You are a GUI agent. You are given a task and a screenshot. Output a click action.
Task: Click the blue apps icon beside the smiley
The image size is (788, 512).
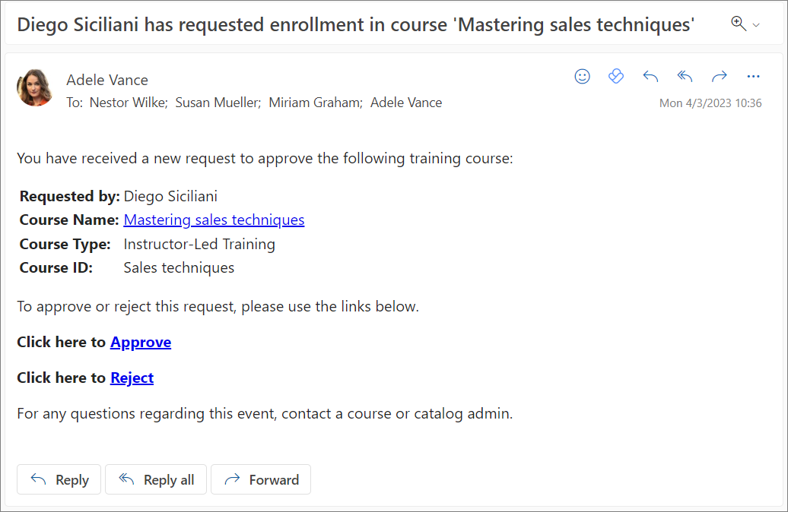tap(616, 76)
